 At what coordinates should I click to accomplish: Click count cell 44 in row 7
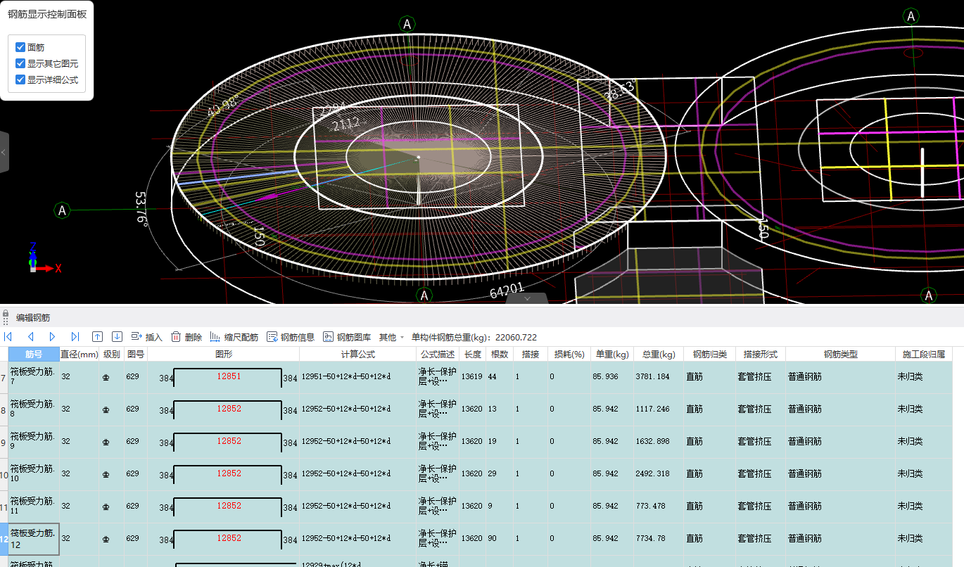(x=501, y=377)
